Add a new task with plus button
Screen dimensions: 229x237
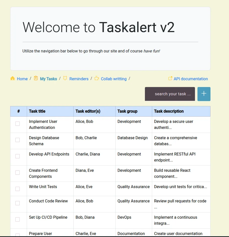[204, 94]
